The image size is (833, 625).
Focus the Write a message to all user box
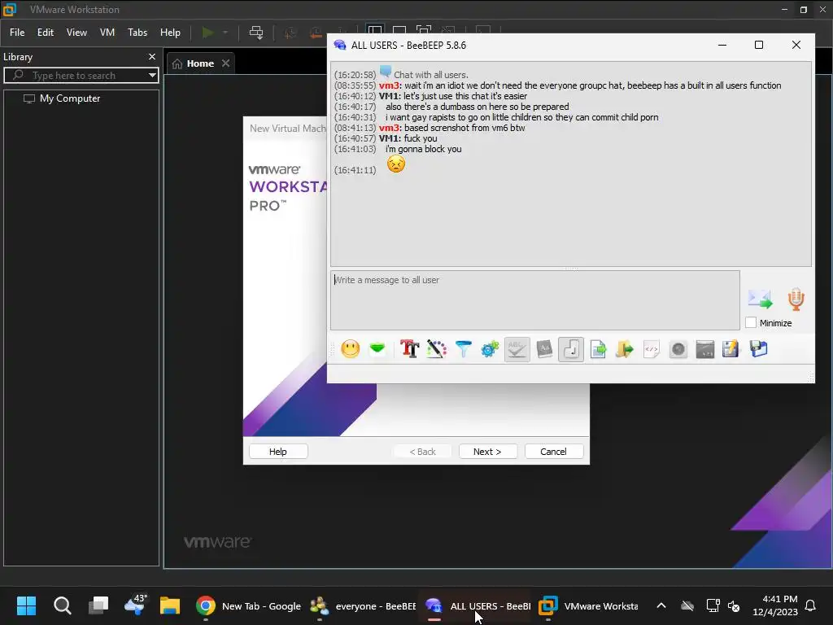[535, 300]
